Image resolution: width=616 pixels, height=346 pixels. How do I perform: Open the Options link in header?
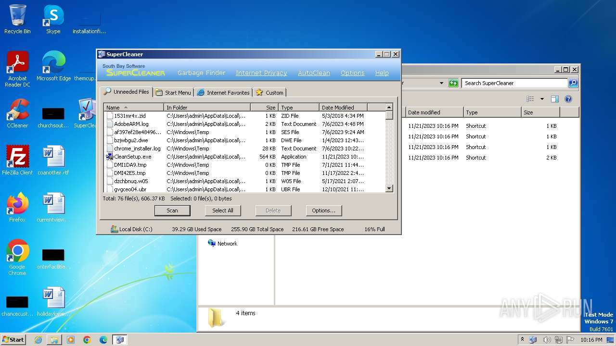click(352, 73)
